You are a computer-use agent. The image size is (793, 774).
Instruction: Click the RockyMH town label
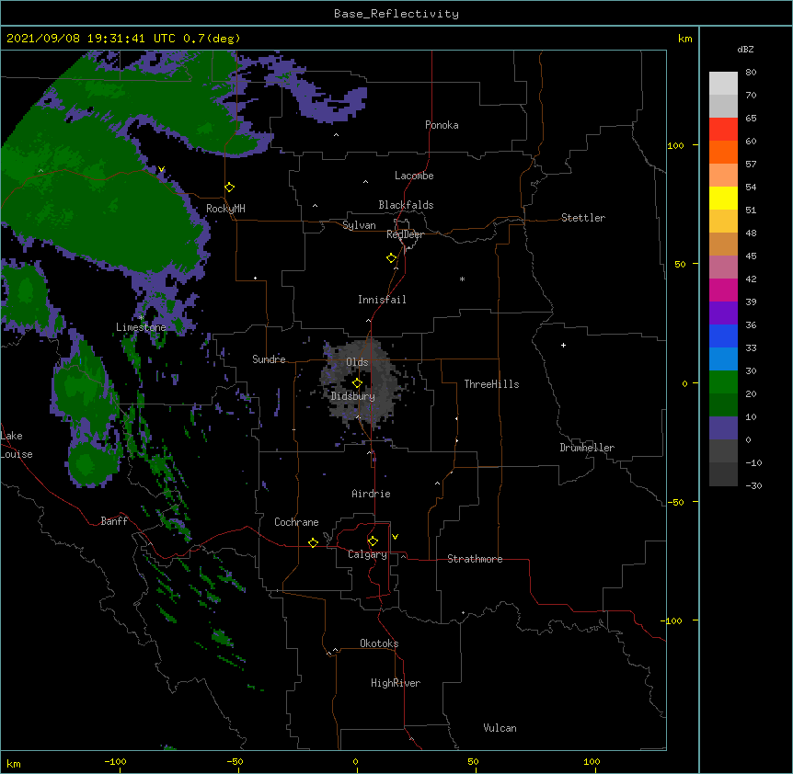[225, 208]
